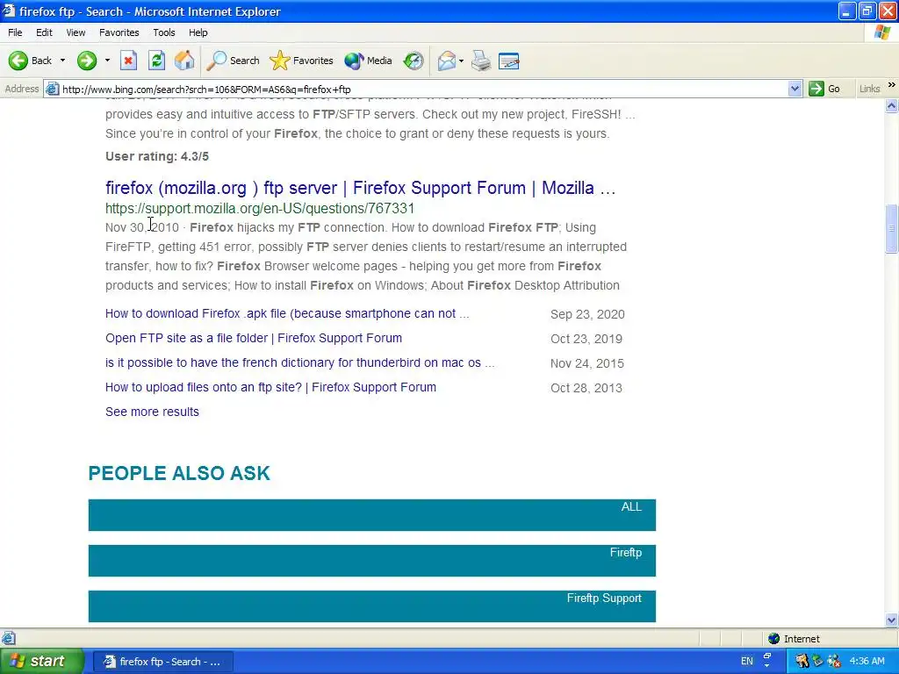899x674 pixels.
Task: Open the Tools menu
Action: (164, 32)
